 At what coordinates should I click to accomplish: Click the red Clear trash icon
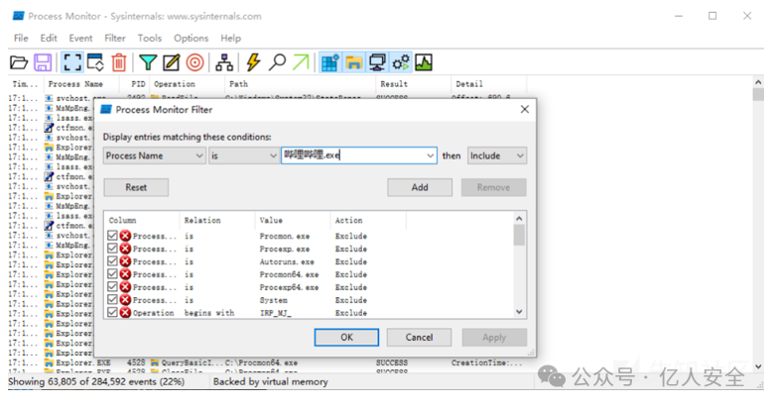coord(119,62)
